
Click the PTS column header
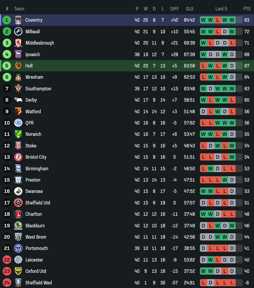click(x=247, y=9)
